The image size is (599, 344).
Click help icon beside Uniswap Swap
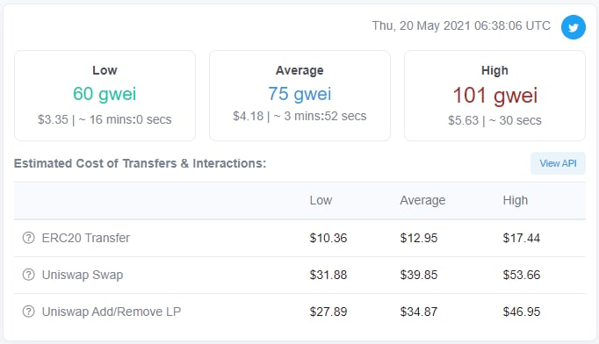pyautogui.click(x=29, y=275)
